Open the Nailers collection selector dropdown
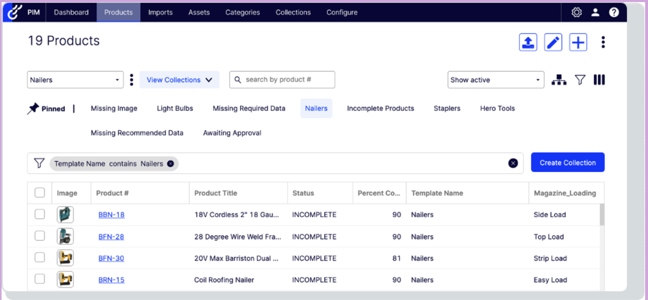The width and height of the screenshot is (648, 300). tap(75, 80)
